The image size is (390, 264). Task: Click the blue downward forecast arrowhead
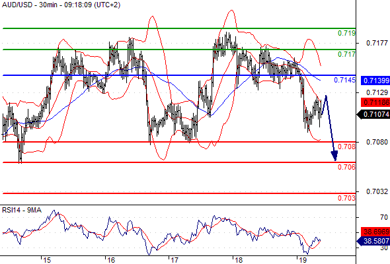[x=334, y=155]
